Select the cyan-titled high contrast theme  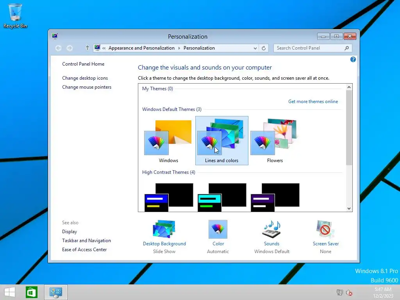click(222, 197)
